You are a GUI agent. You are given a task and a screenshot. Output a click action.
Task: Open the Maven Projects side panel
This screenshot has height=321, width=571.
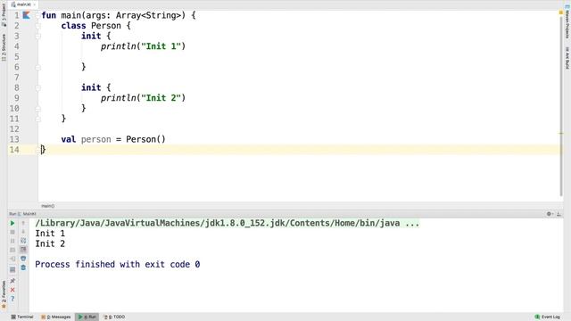click(x=567, y=21)
